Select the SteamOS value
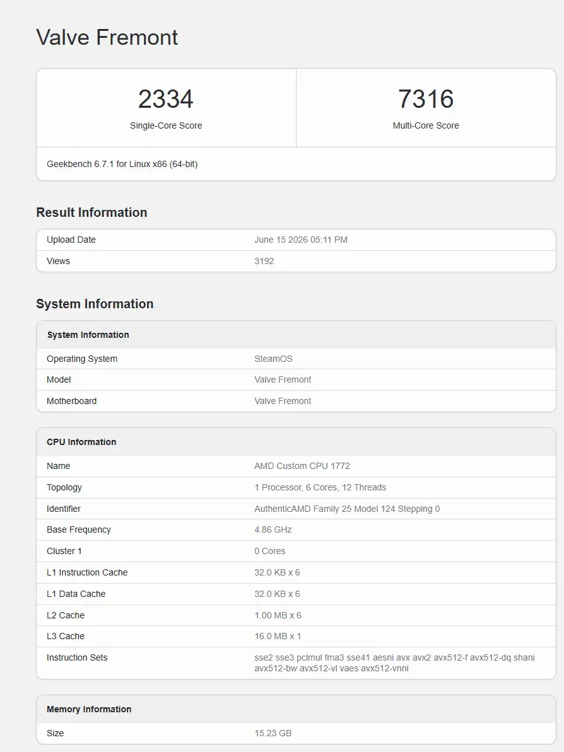Viewport: 564px width, 752px height. click(273, 359)
